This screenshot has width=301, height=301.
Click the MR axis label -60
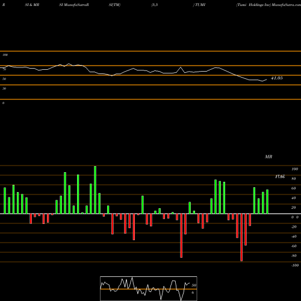point(294,246)
